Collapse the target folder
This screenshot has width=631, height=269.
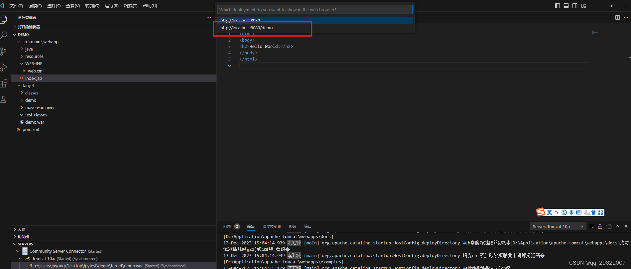(x=114, y=85)
